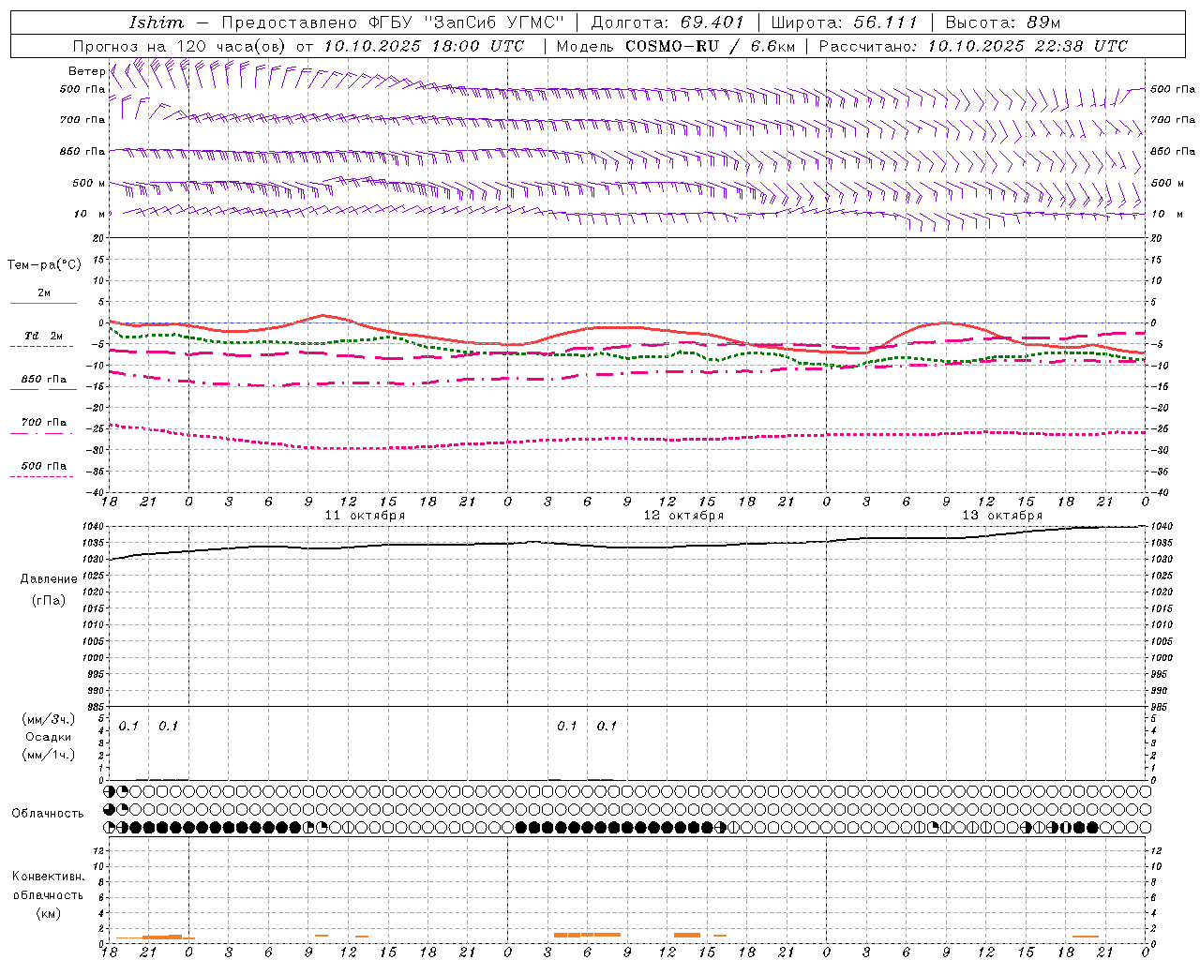The height and width of the screenshot is (960, 1200).
Task: Click the 'Td 2м' dew point legend entry
Action: [x=43, y=336]
